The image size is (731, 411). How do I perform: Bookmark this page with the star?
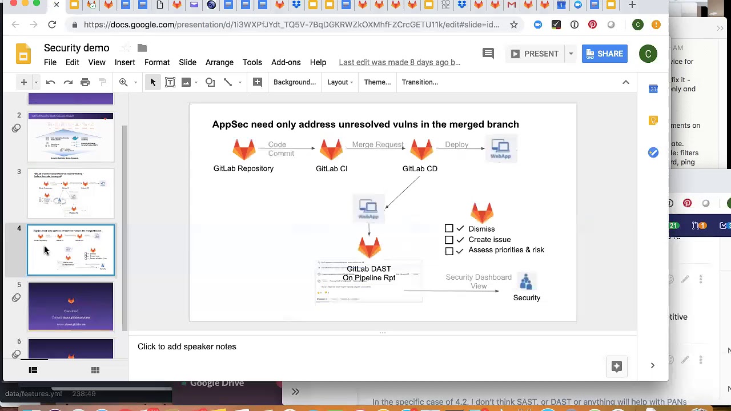coord(514,25)
